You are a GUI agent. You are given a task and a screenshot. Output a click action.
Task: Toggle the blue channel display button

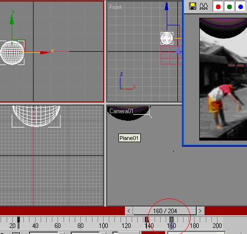240,7
